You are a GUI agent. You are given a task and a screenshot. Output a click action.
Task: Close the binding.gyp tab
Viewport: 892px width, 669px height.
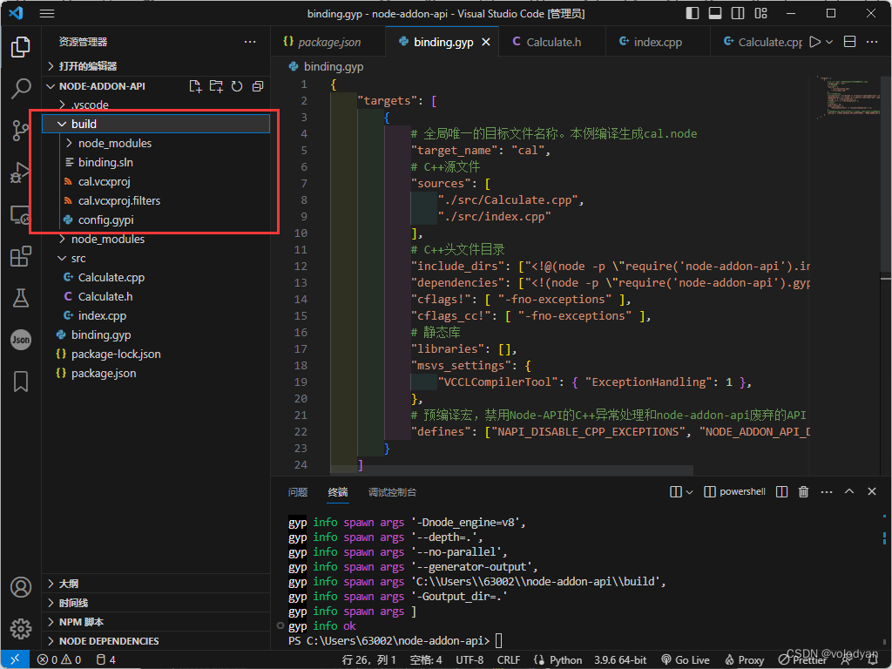486,42
